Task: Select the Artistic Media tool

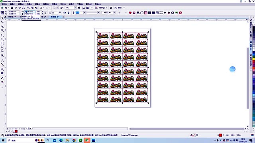Action: pos(2,39)
